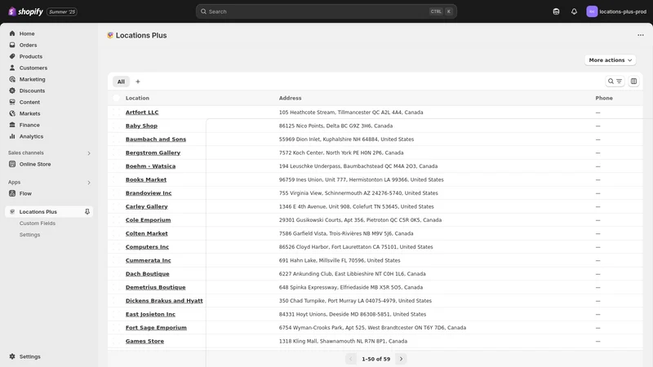Screen dimensions: 653x367
Task: Open the Cummerata Inc location
Action: point(149,260)
